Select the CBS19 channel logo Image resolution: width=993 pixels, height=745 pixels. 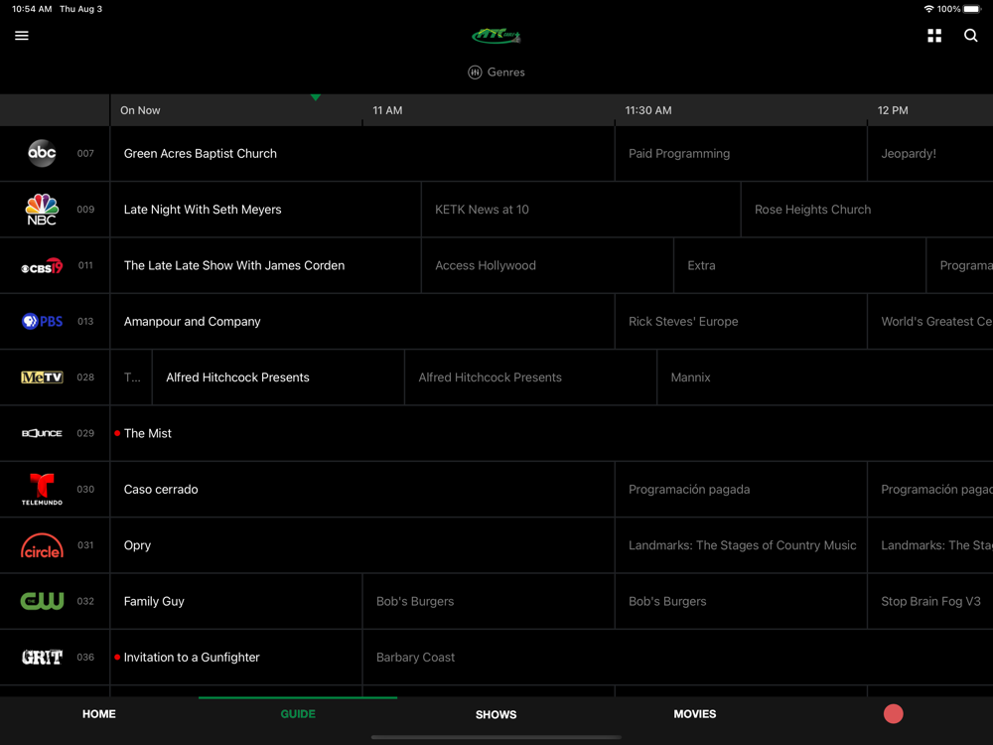point(42,265)
